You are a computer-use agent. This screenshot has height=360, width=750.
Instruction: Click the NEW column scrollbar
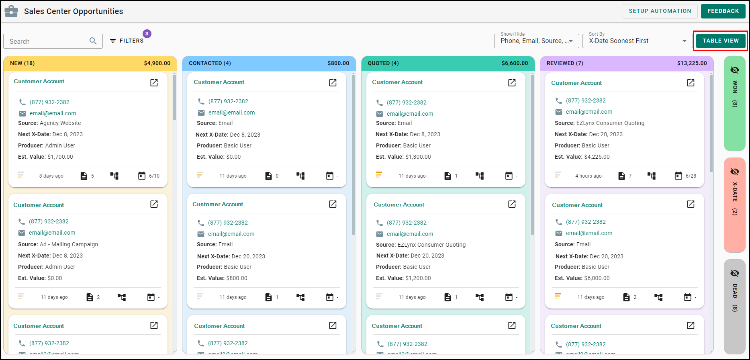click(x=175, y=98)
